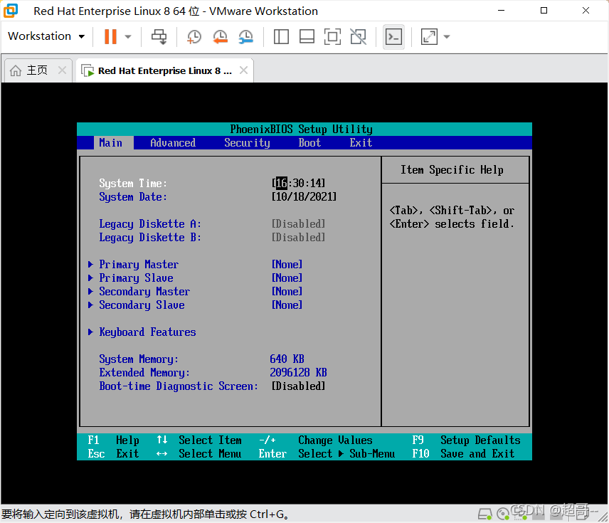Close the 主页 home tab
Image resolution: width=609 pixels, height=523 pixels.
[x=62, y=70]
